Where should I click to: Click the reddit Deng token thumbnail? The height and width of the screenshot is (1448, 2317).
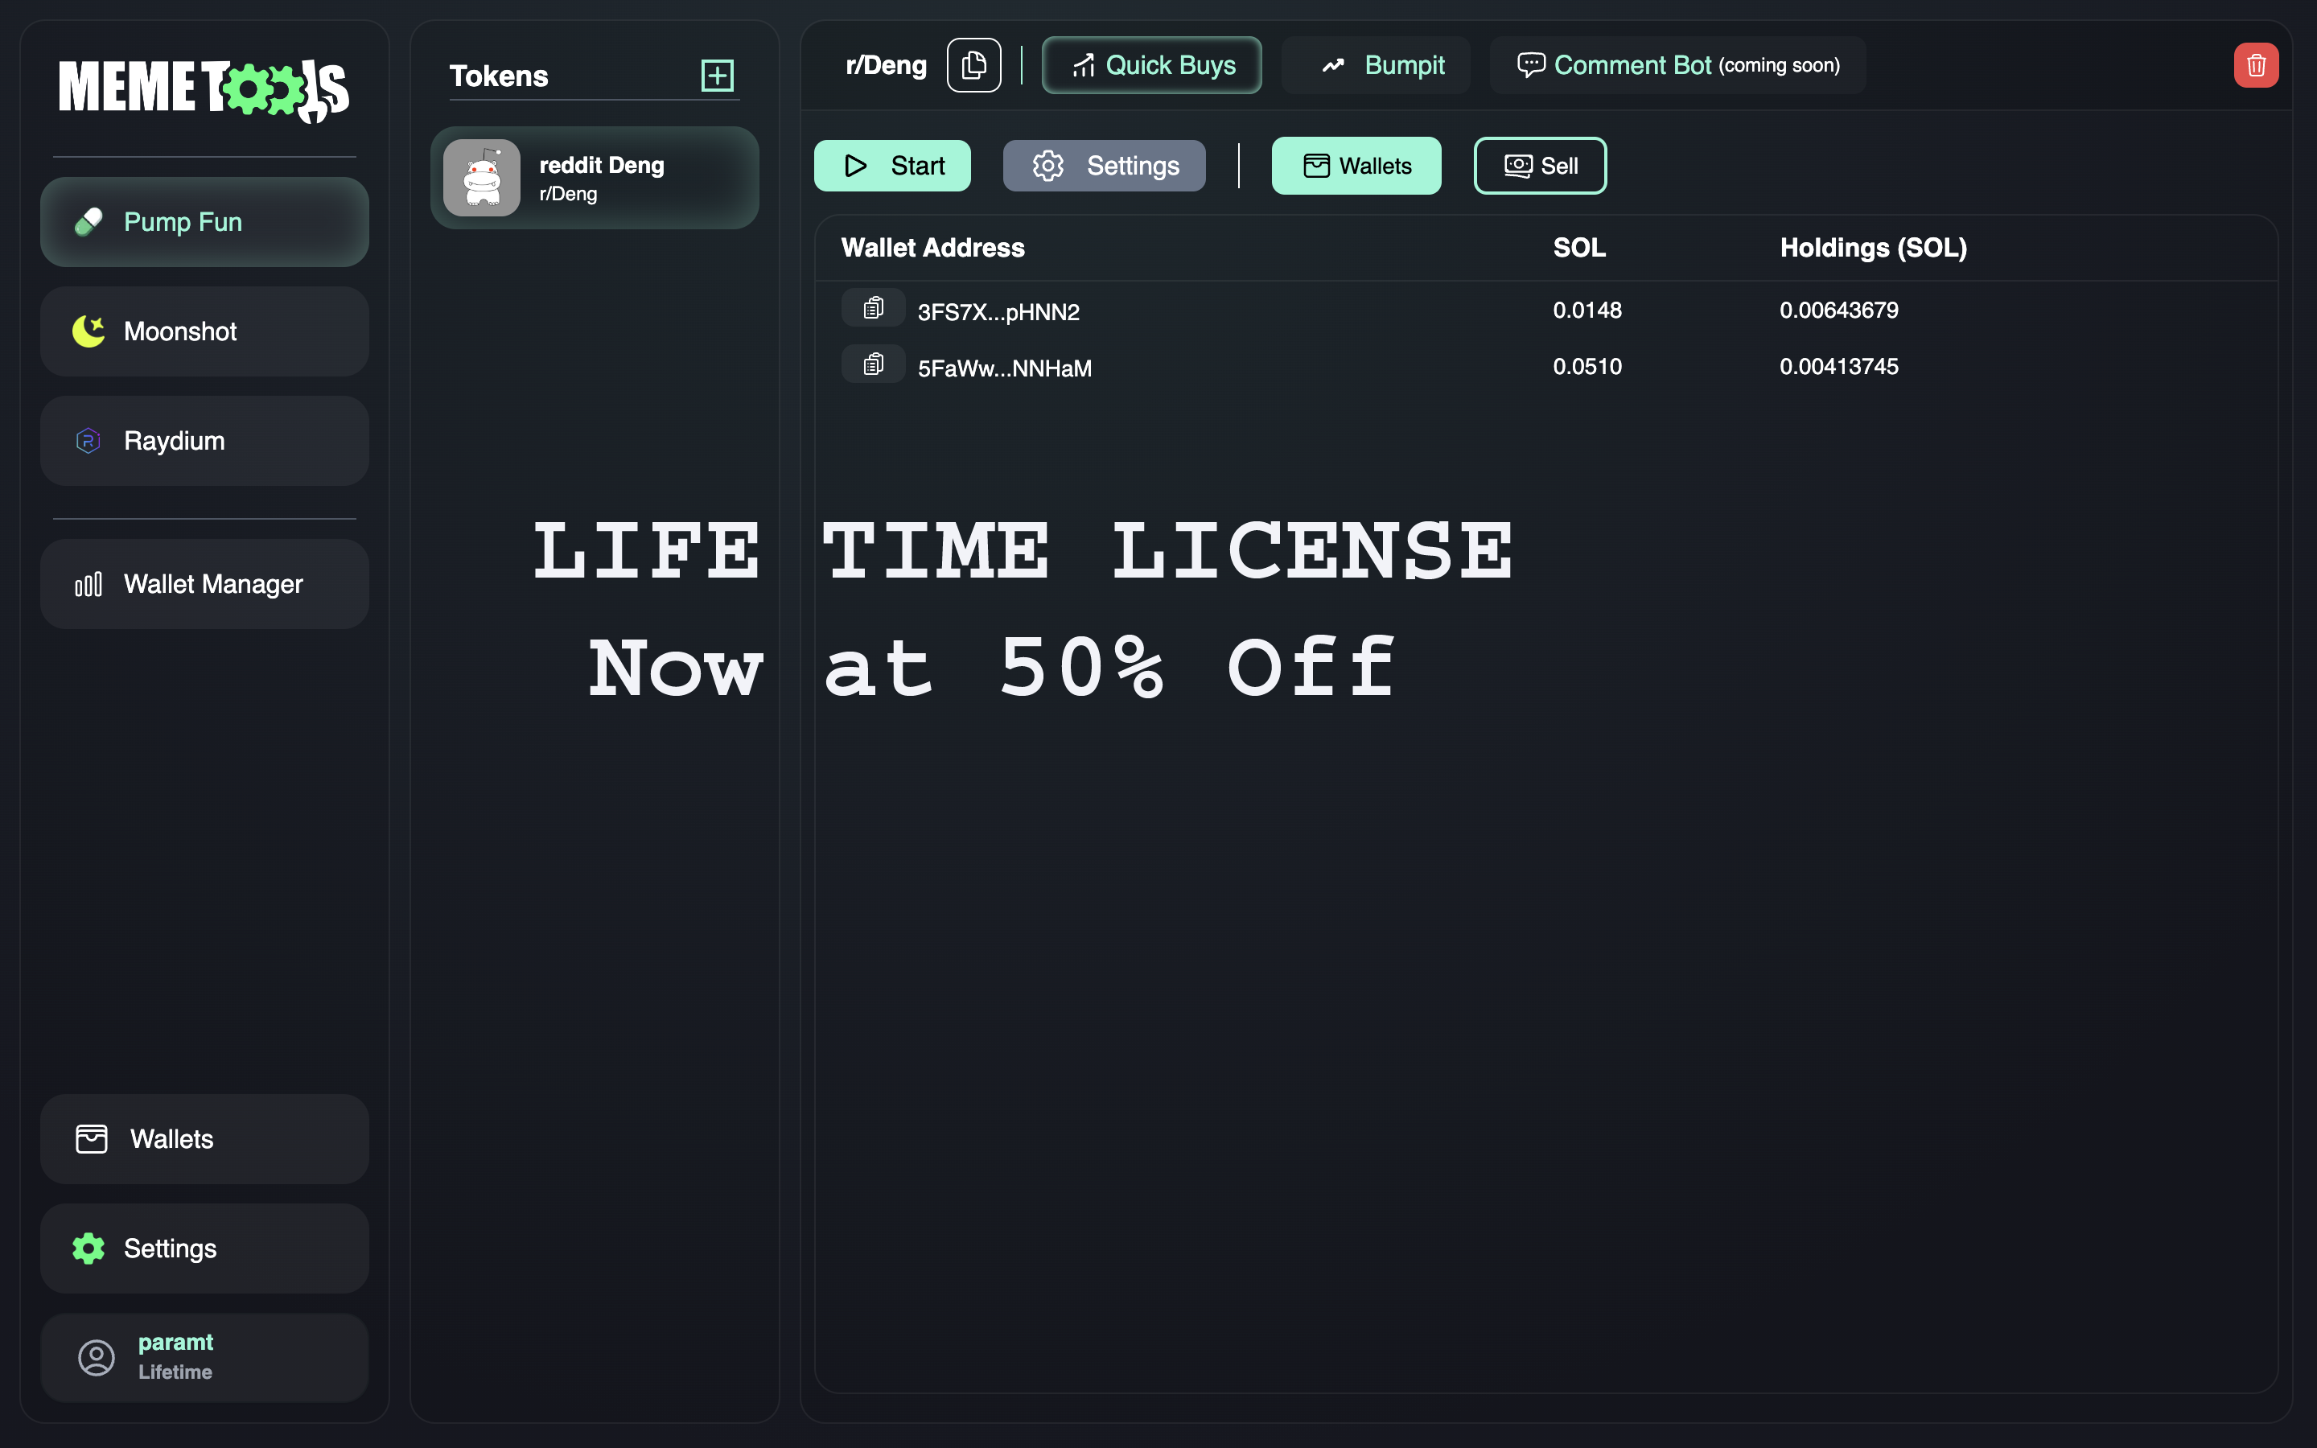pos(482,178)
